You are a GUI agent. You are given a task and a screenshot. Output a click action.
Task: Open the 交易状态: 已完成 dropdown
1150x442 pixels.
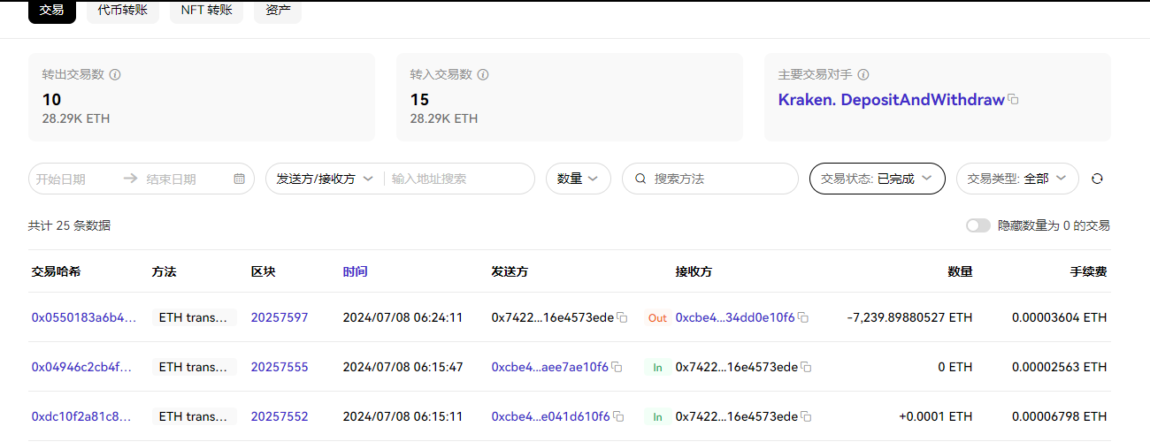877,179
